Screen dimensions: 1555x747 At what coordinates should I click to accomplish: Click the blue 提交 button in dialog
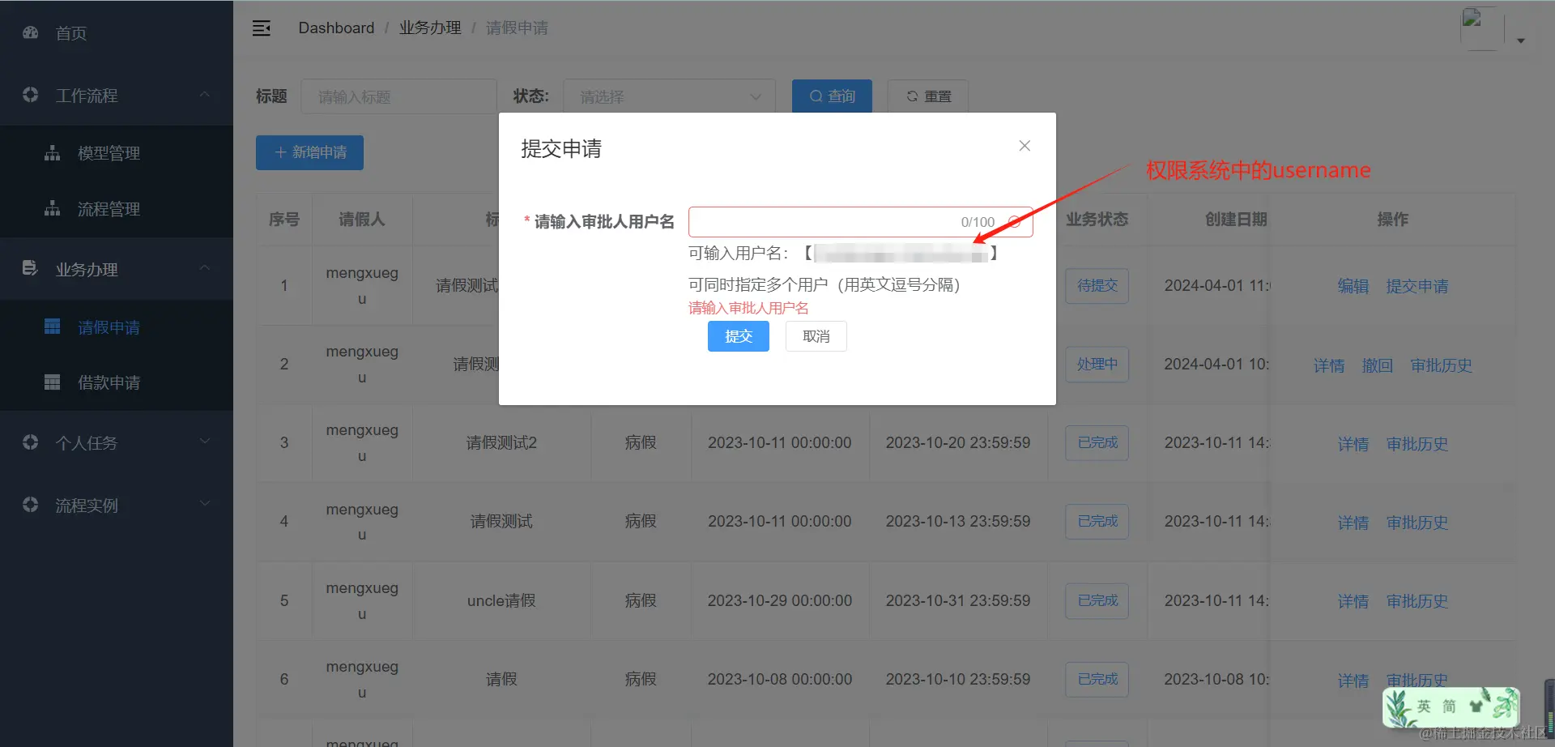(739, 336)
